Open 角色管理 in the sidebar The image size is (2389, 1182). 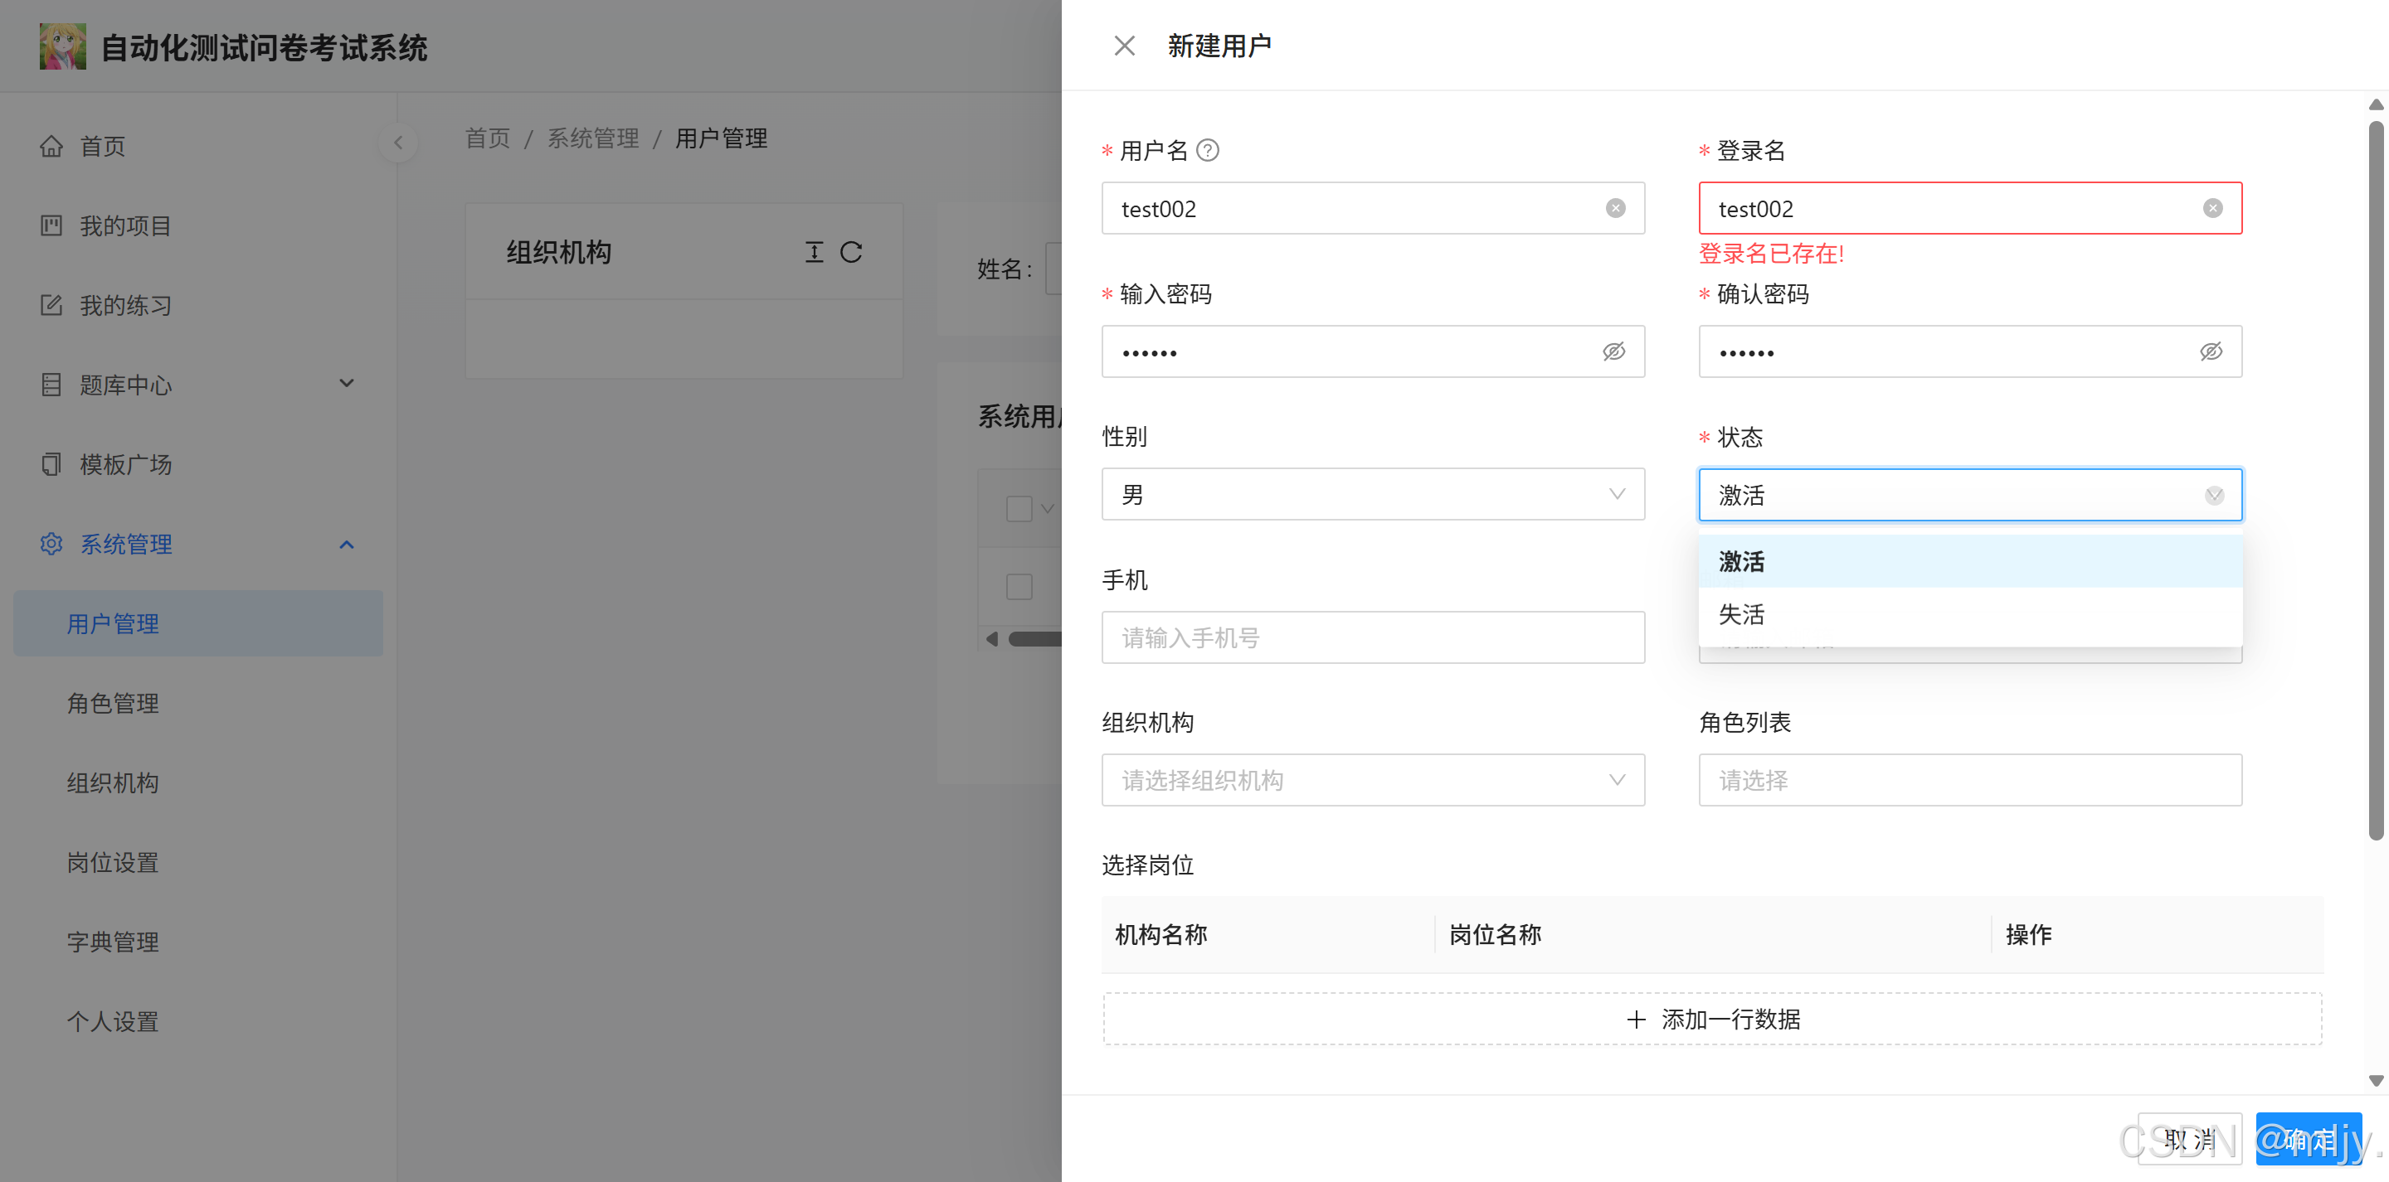(113, 703)
